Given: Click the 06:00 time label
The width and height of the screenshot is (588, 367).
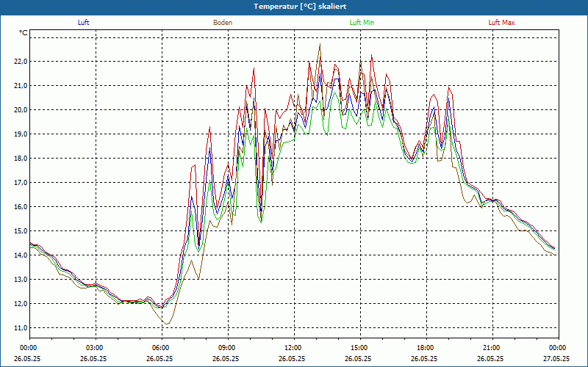Looking at the screenshot, I should pyautogui.click(x=162, y=348).
